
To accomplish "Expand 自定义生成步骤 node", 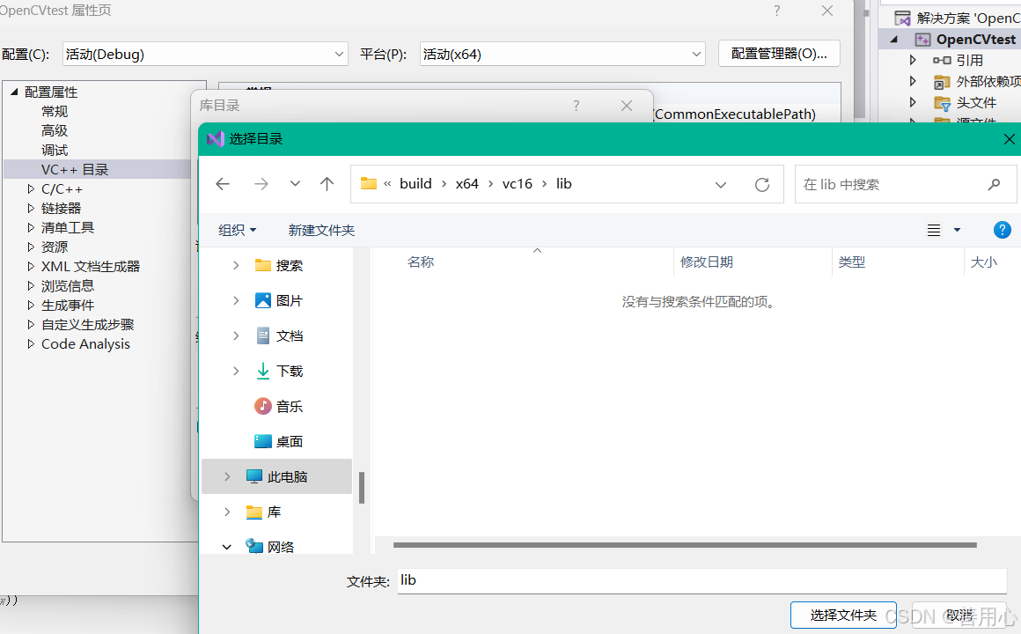I will tap(30, 325).
